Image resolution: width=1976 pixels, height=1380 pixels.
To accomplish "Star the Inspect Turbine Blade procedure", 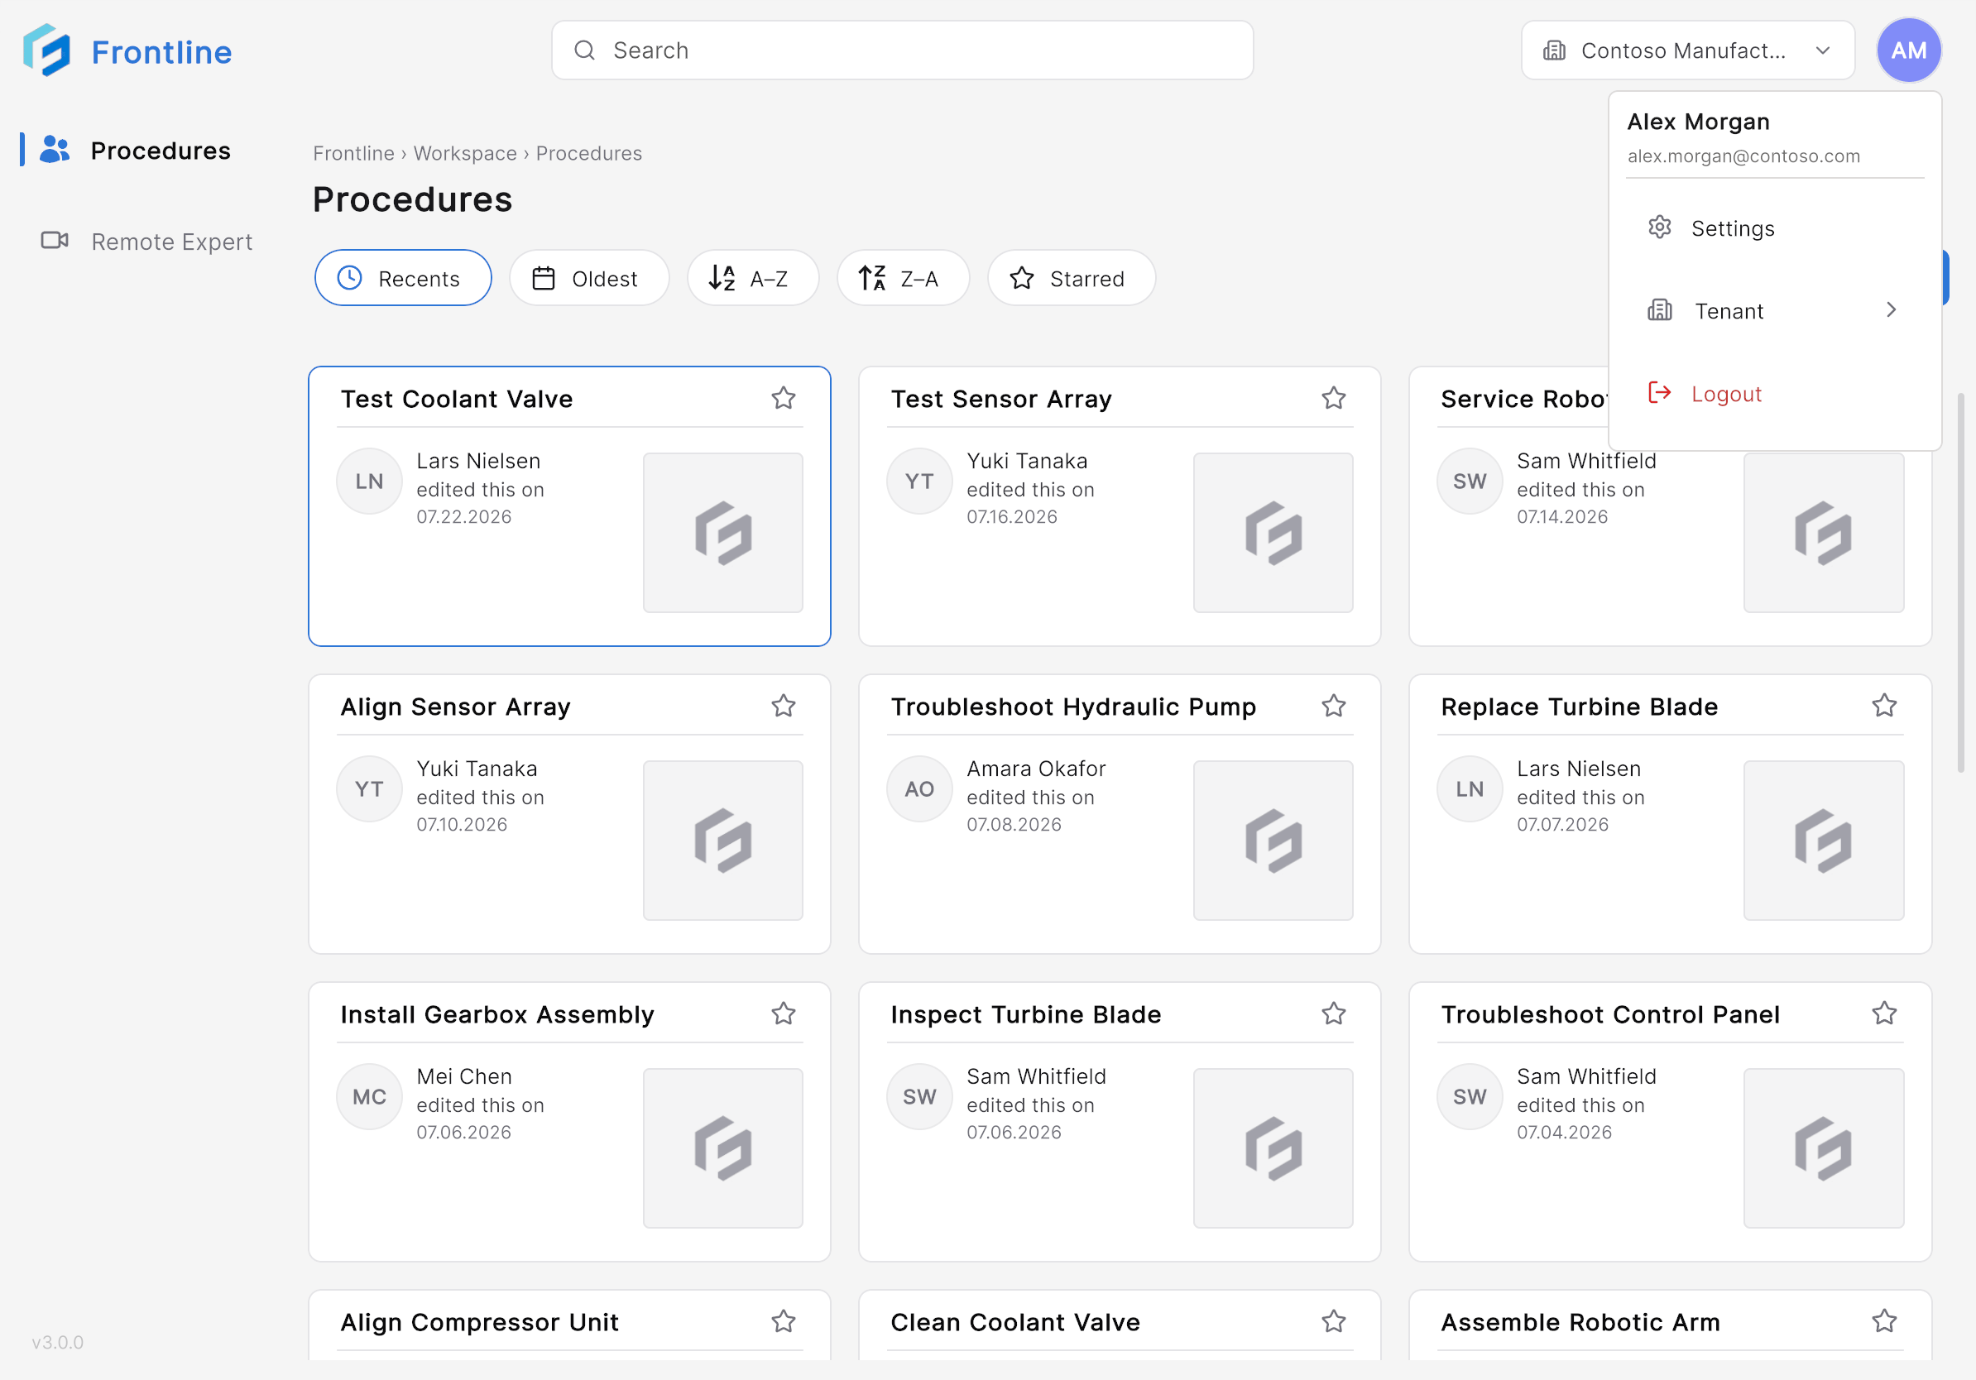I will tap(1333, 1013).
